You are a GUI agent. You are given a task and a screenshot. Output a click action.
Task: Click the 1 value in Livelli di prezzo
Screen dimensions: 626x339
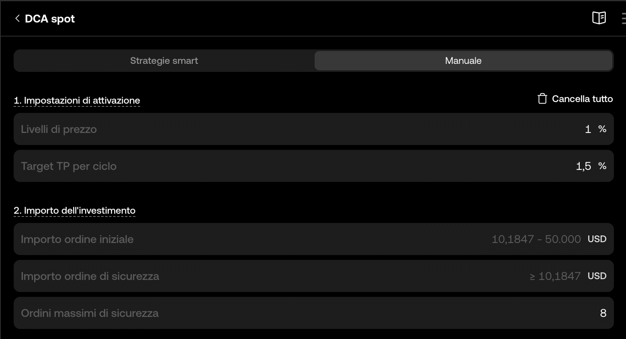[x=588, y=129]
